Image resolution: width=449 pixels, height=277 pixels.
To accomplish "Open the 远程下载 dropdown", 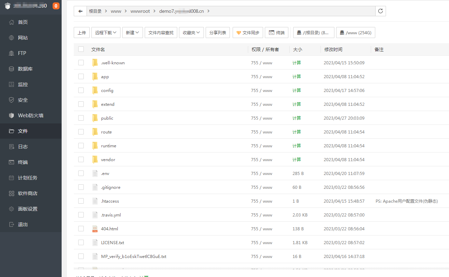I will [x=106, y=32].
